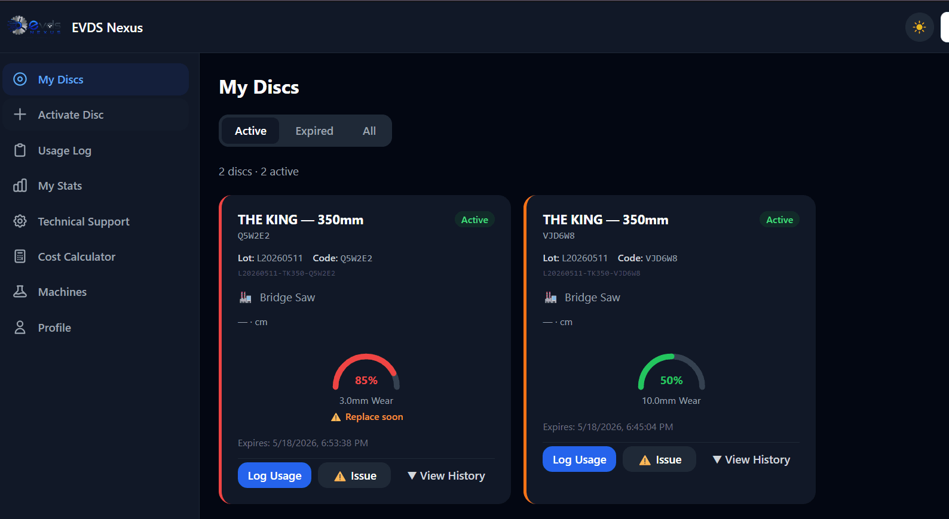This screenshot has height=519, width=949.
Task: Go to Usage Log
Action: coord(96,150)
